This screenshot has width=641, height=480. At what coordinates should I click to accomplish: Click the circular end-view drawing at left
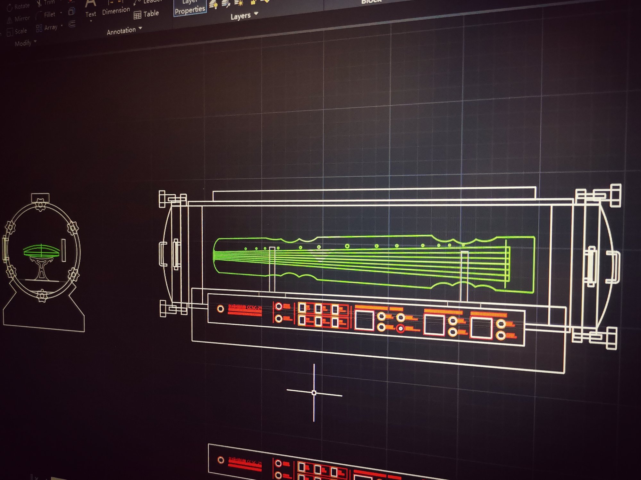click(42, 250)
